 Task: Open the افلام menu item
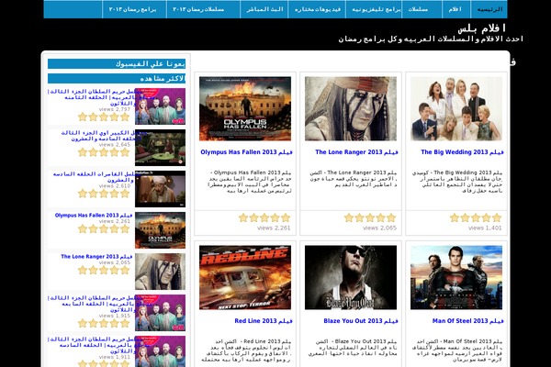coord(456,9)
